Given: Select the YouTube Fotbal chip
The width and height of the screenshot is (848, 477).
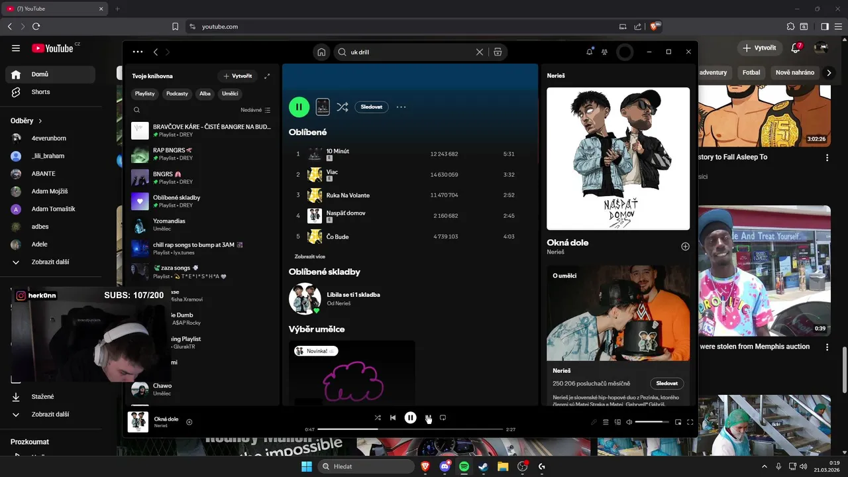Looking at the screenshot, I should click(x=751, y=72).
